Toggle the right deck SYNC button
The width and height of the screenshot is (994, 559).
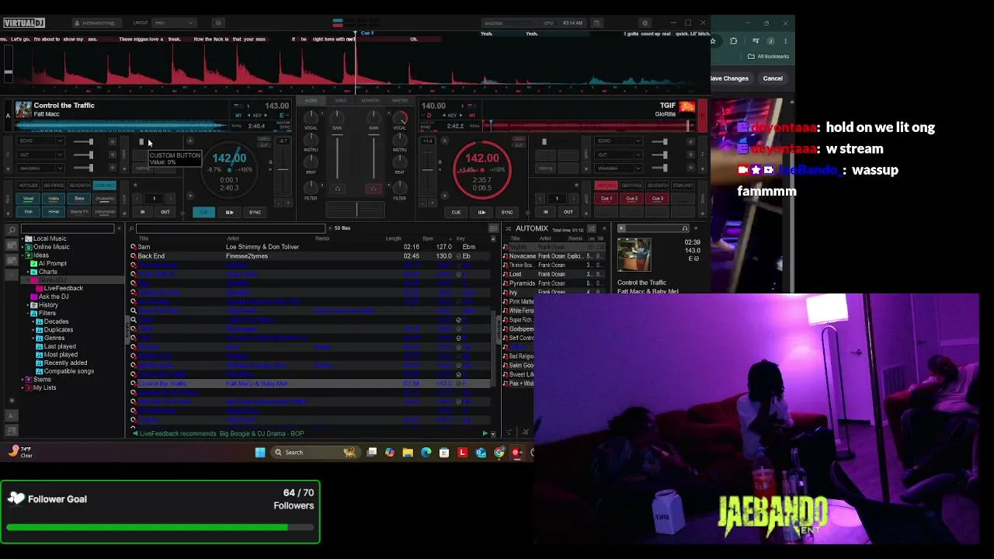click(507, 212)
